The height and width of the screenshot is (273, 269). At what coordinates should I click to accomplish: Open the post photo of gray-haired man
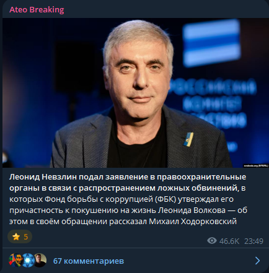[x=136, y=93]
